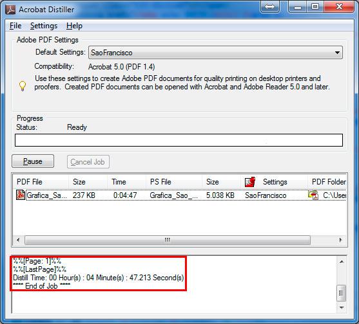Click the Settings column header text
The height and width of the screenshot is (324, 359).
(275, 182)
